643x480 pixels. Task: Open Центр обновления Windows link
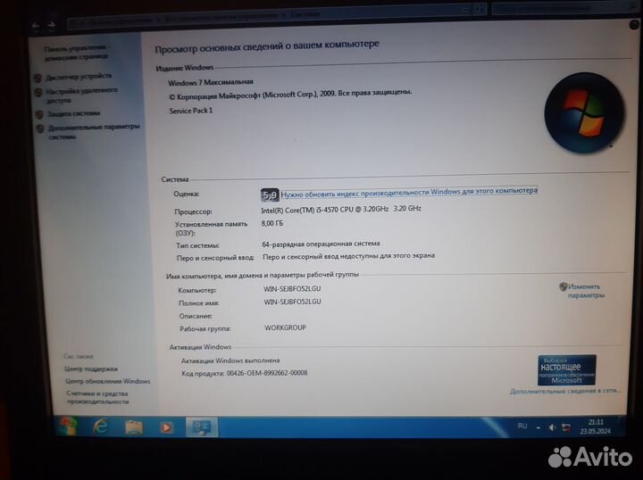click(x=108, y=381)
